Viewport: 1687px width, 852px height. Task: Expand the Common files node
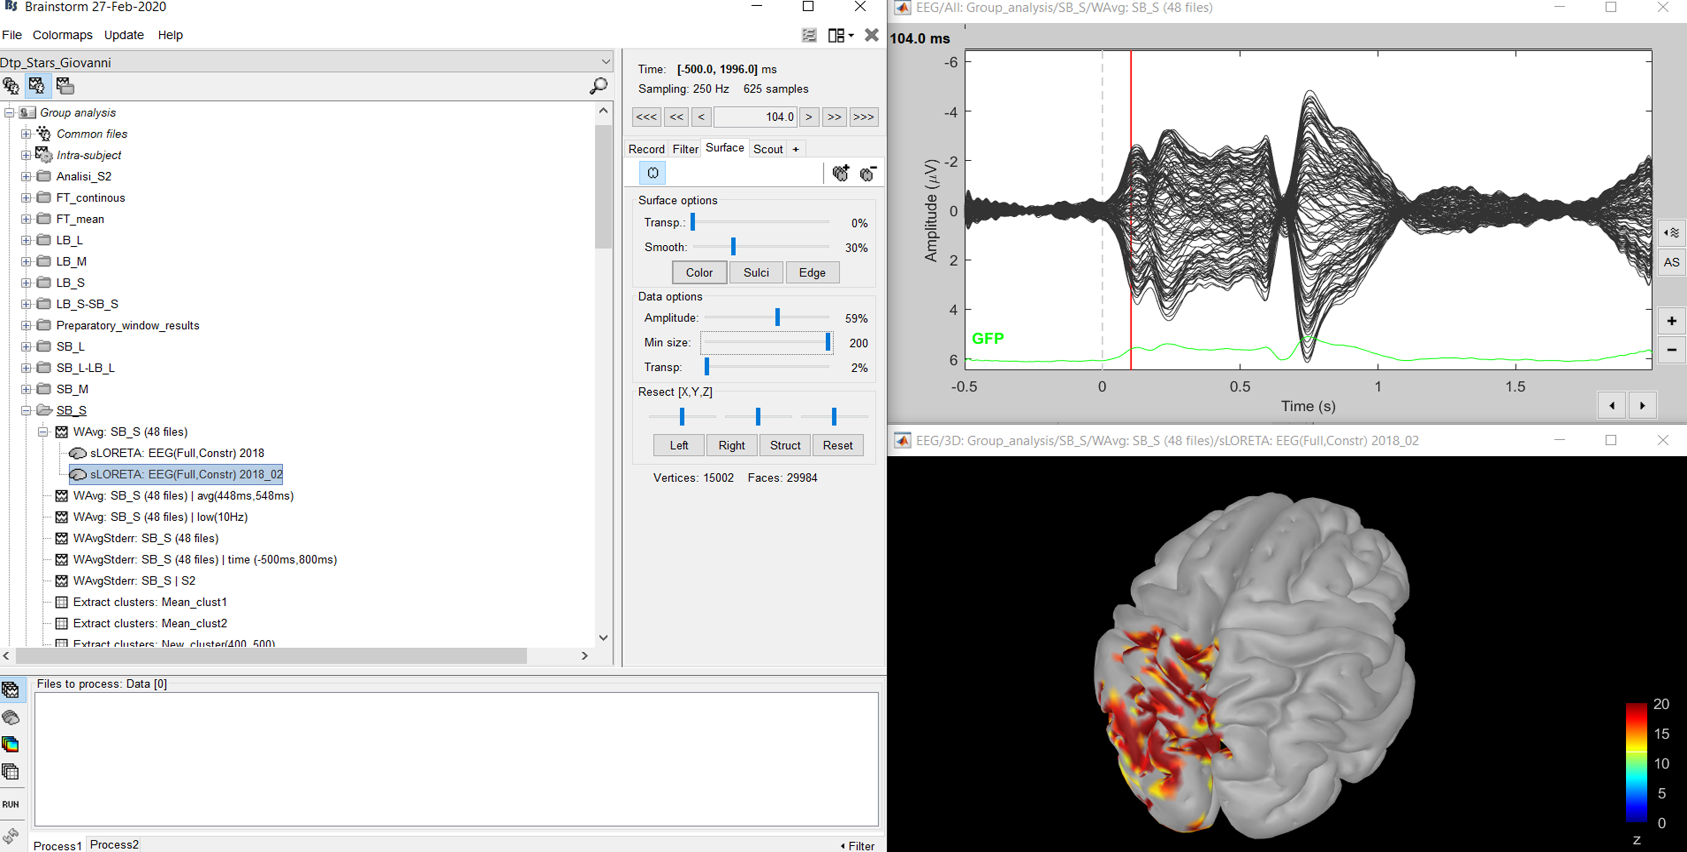[26, 133]
